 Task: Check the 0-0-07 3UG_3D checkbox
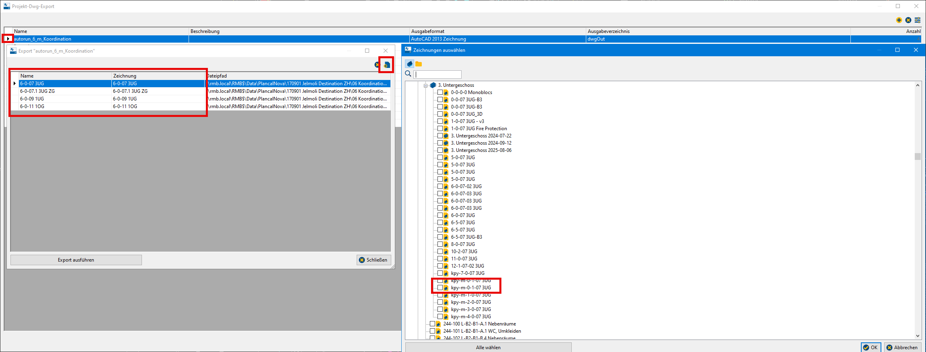[440, 114]
